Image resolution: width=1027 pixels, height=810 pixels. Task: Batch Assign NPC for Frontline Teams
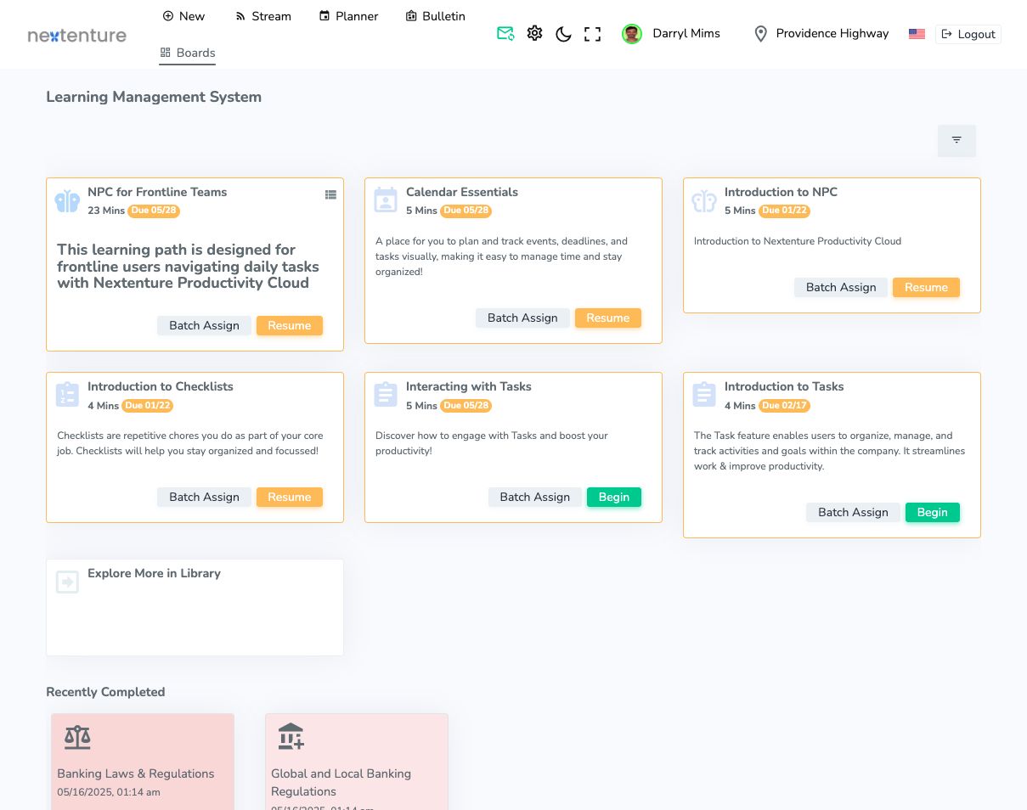pos(204,325)
